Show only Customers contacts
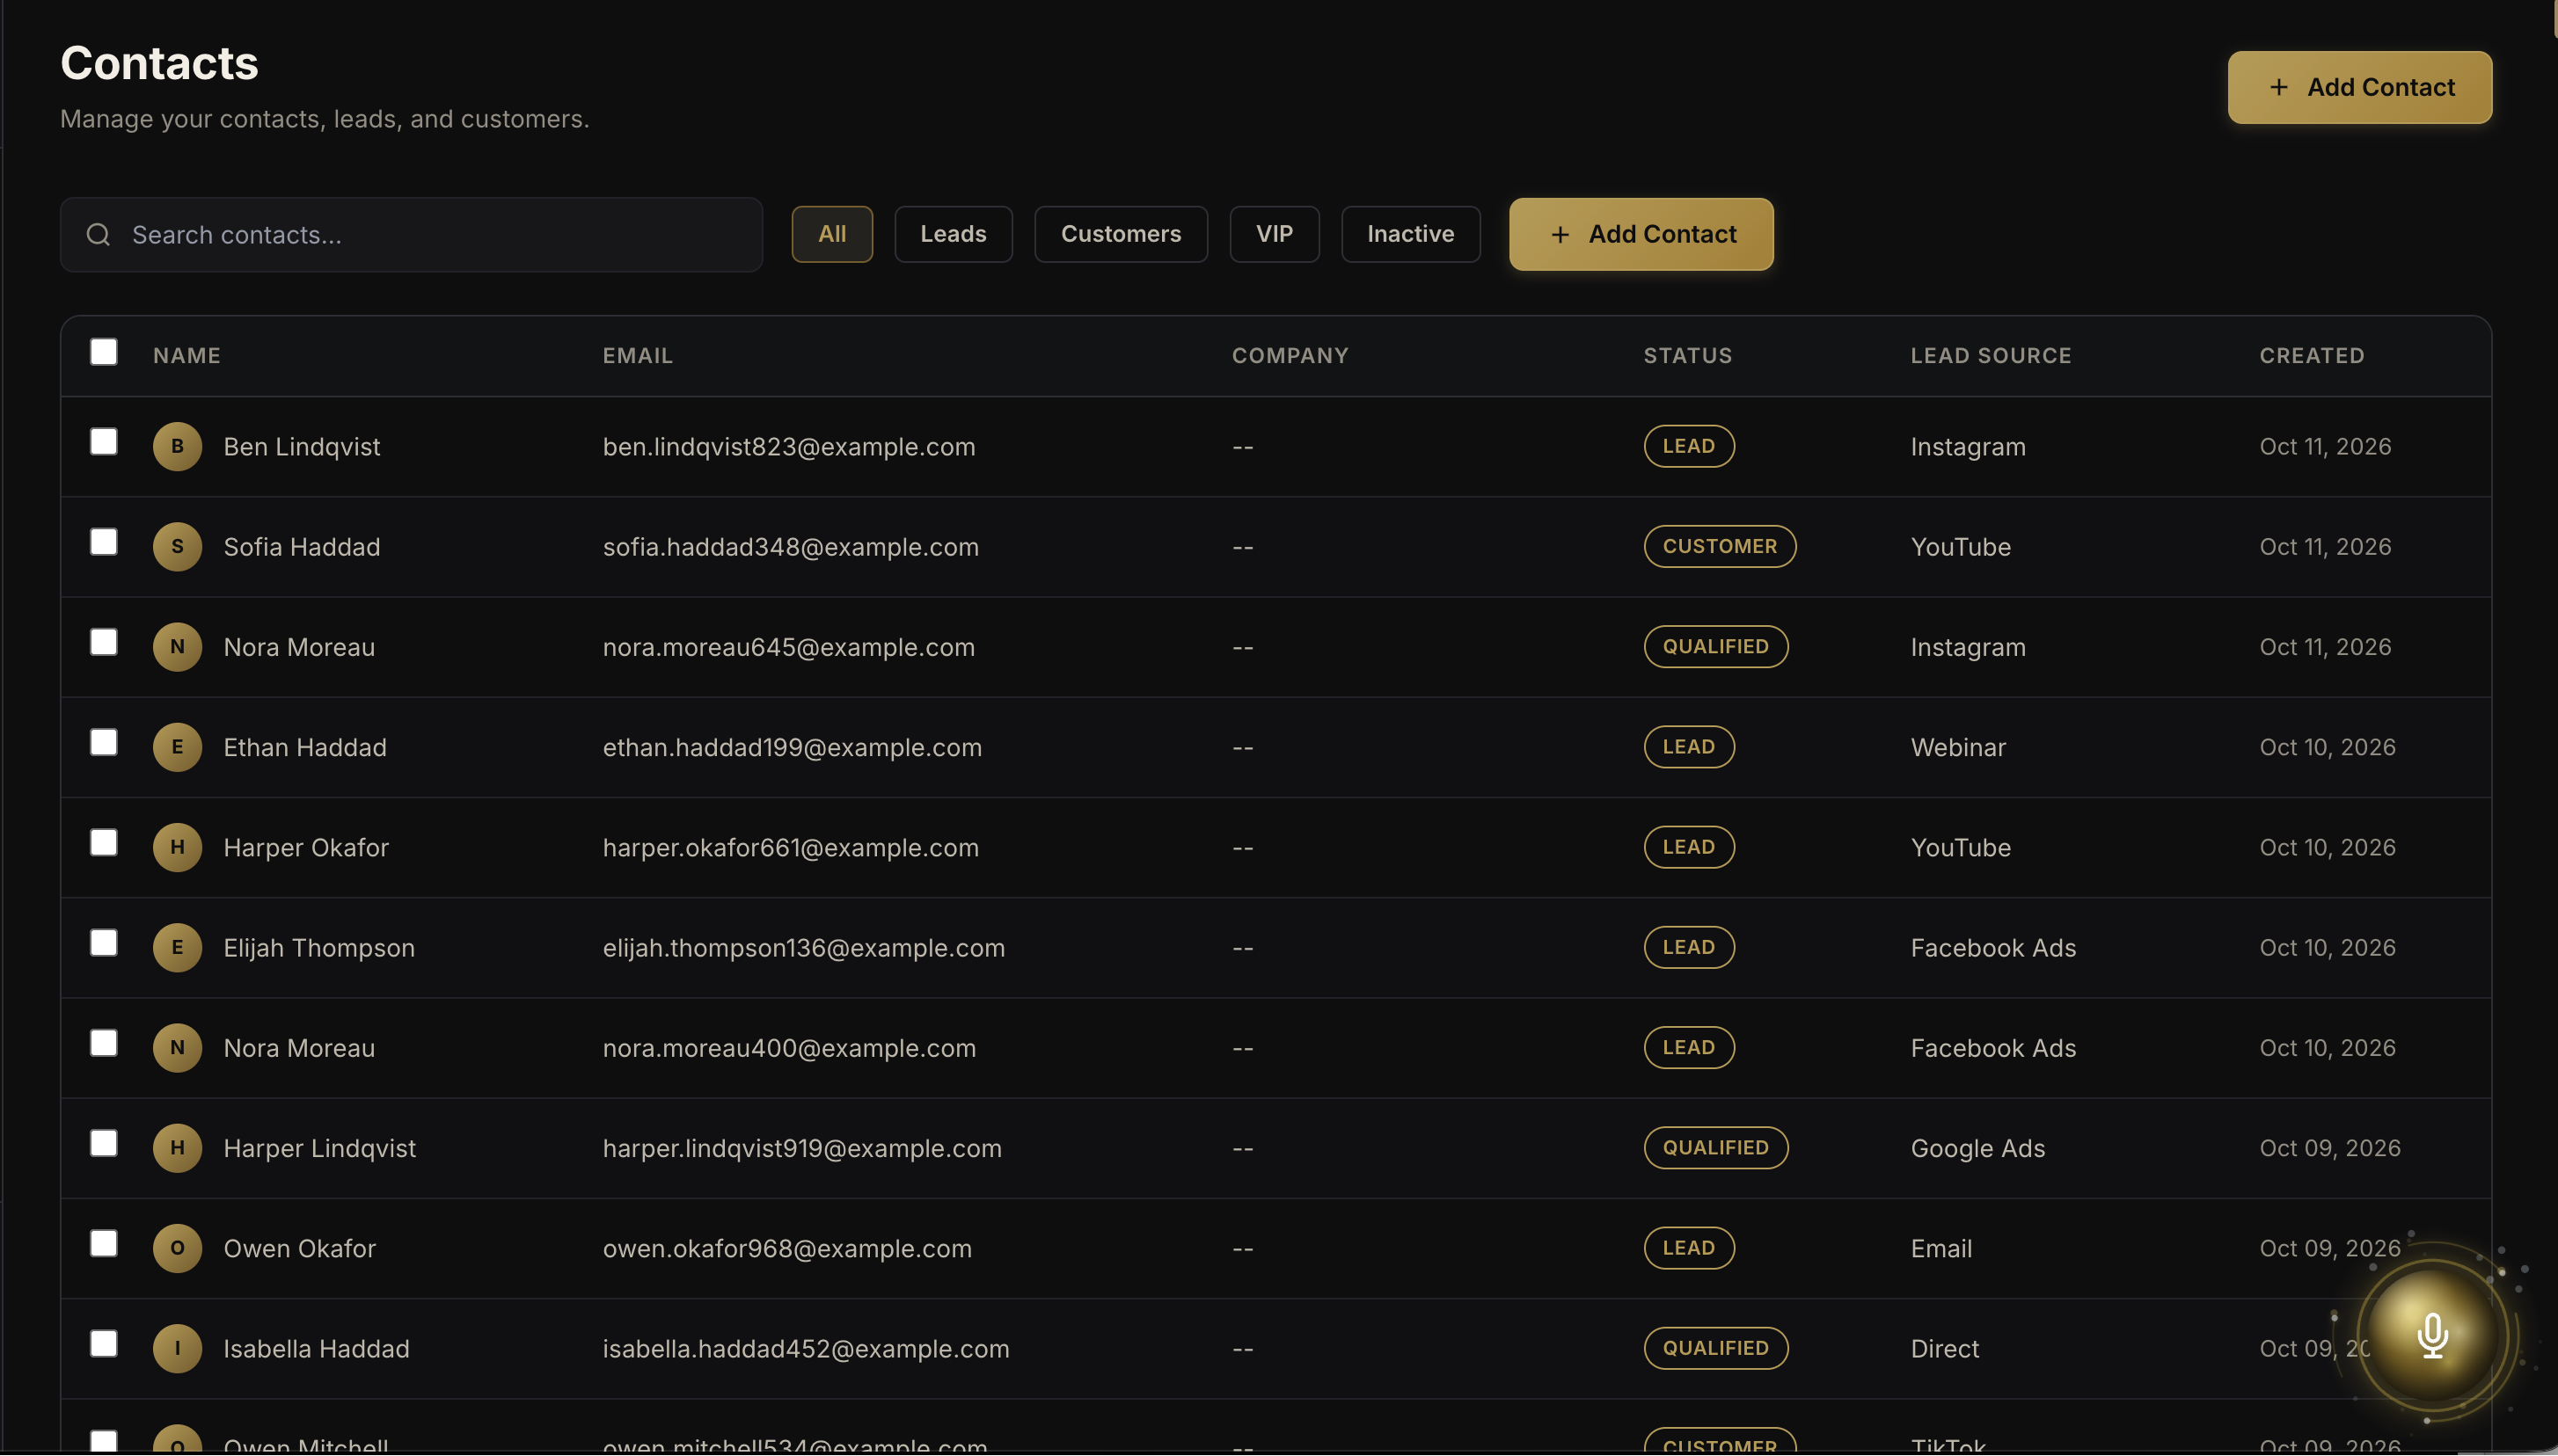 (1121, 234)
